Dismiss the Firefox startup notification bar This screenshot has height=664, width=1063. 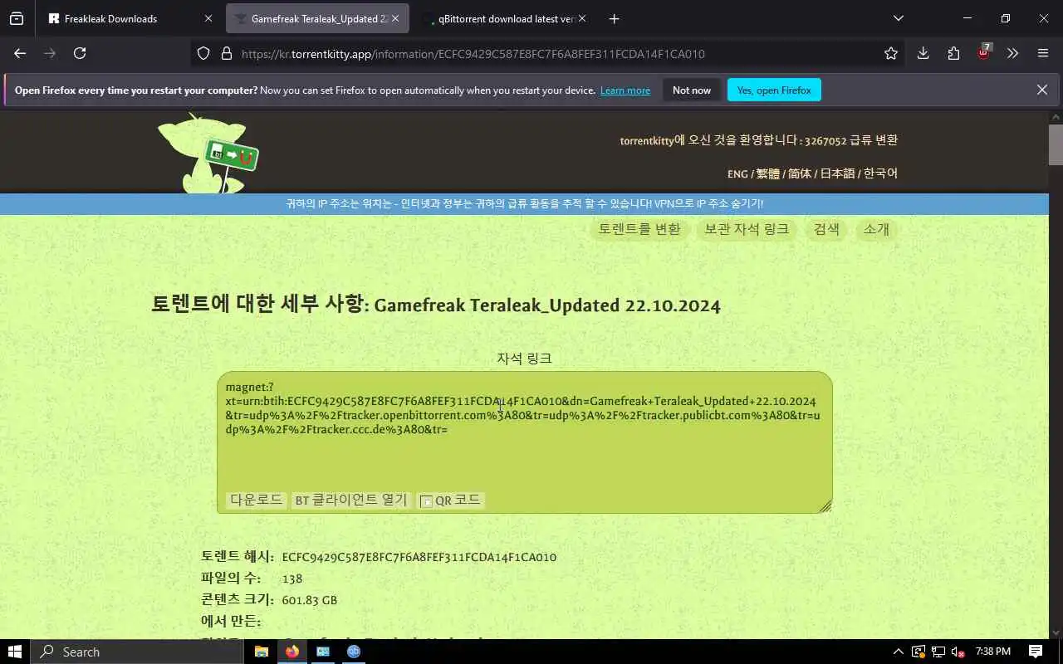click(1042, 90)
